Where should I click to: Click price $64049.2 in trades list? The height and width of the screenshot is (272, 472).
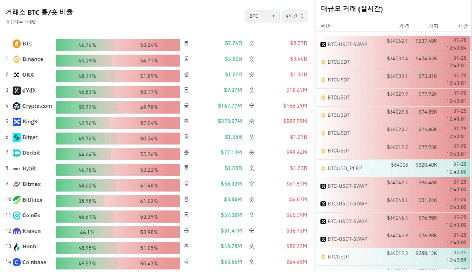click(398, 182)
